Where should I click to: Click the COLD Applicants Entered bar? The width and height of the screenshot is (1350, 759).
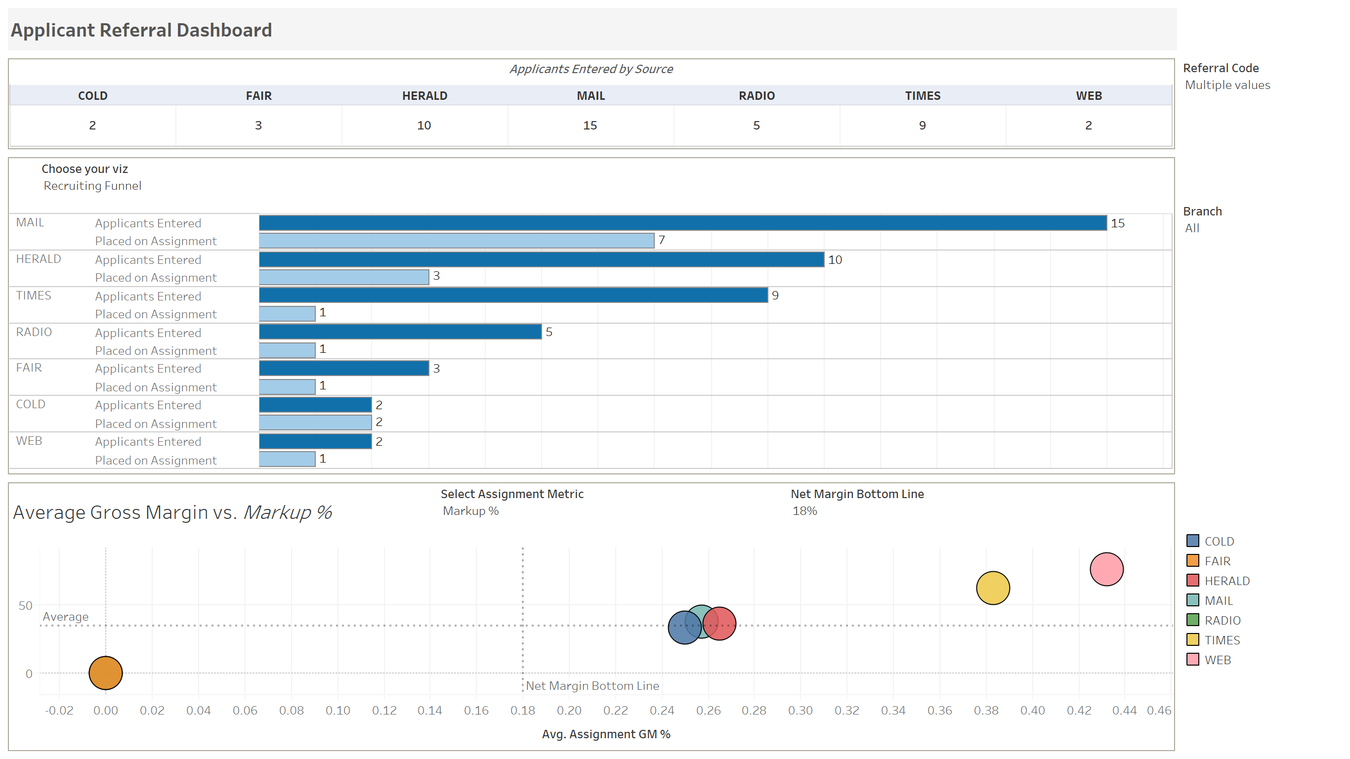coord(315,405)
